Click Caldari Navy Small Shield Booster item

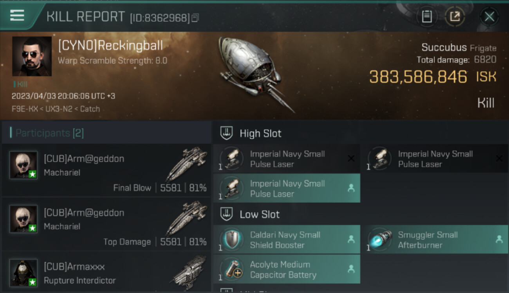tap(287, 240)
